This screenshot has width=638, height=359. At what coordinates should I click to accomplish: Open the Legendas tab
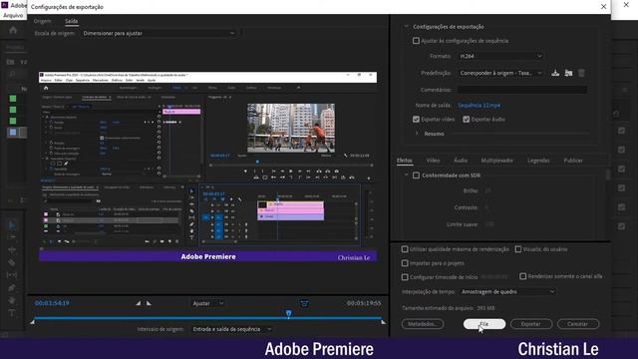(x=538, y=161)
